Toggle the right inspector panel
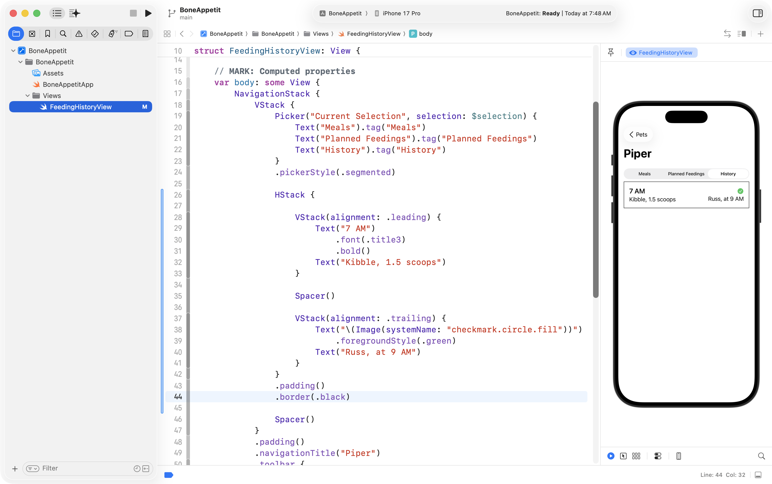 (758, 13)
